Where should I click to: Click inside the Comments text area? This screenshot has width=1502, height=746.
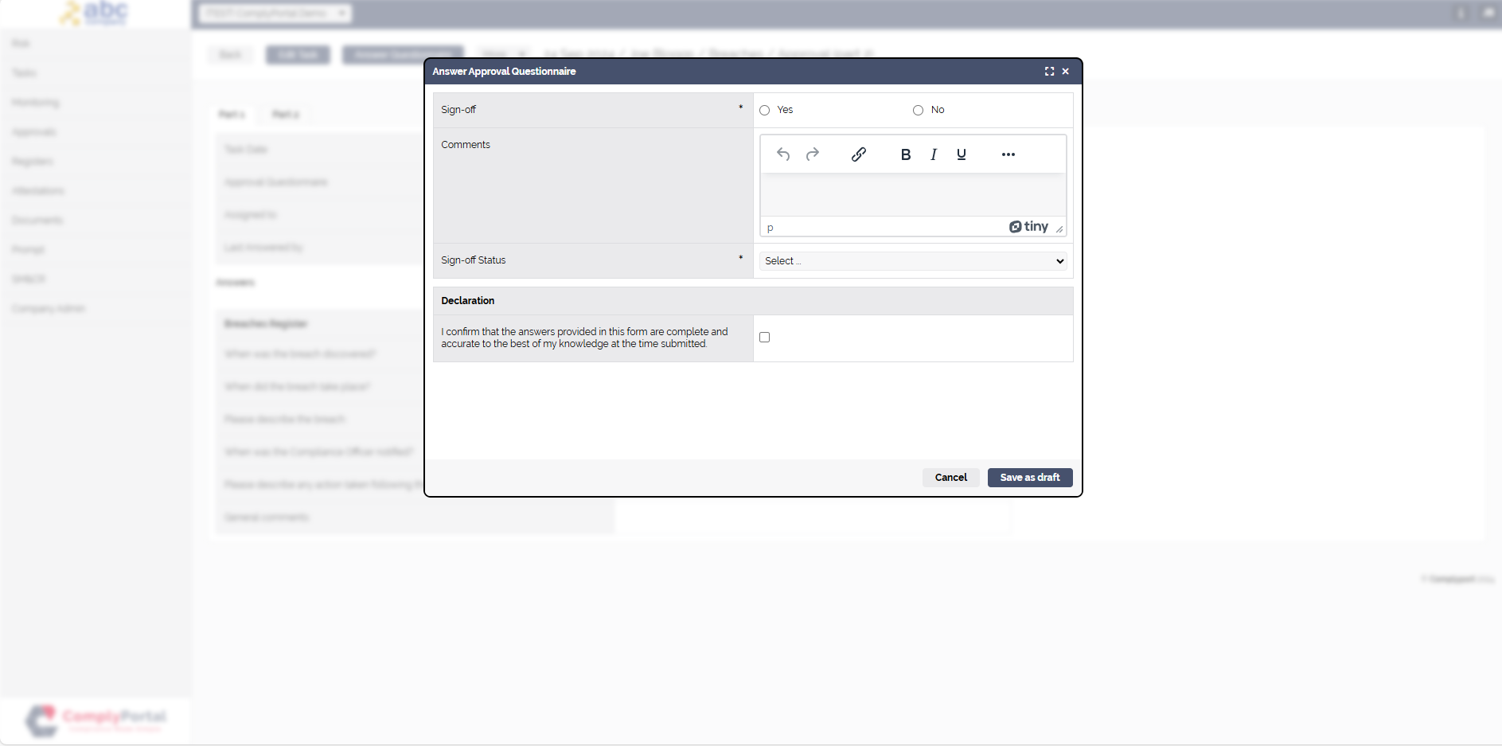pyautogui.click(x=913, y=194)
